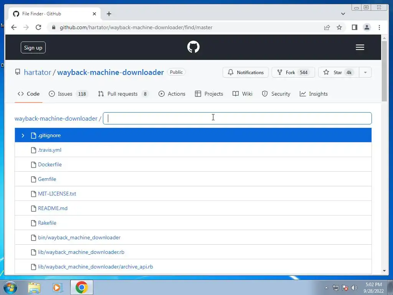
Task: Open a new browser tab with plus
Action: point(109,14)
